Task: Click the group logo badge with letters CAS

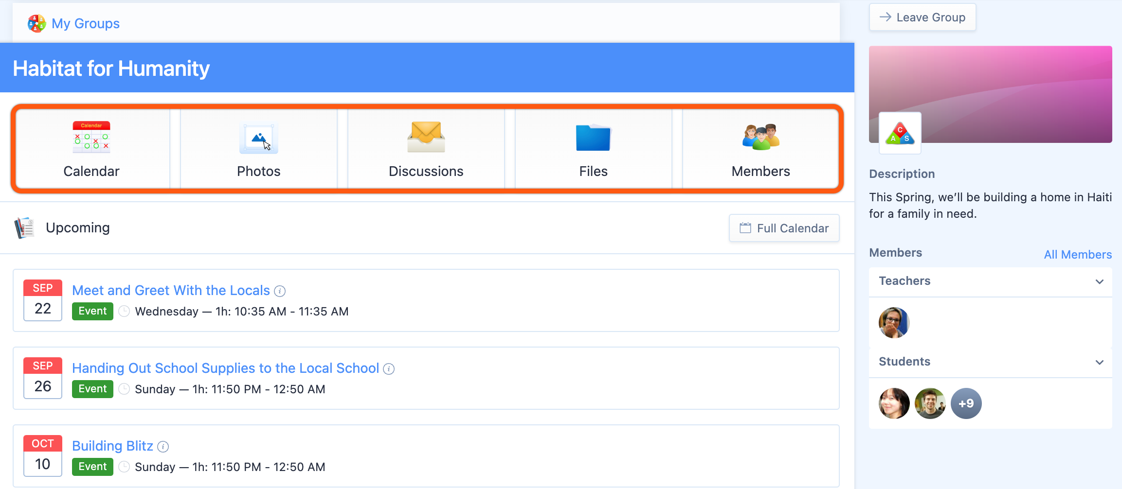Action: coord(900,133)
